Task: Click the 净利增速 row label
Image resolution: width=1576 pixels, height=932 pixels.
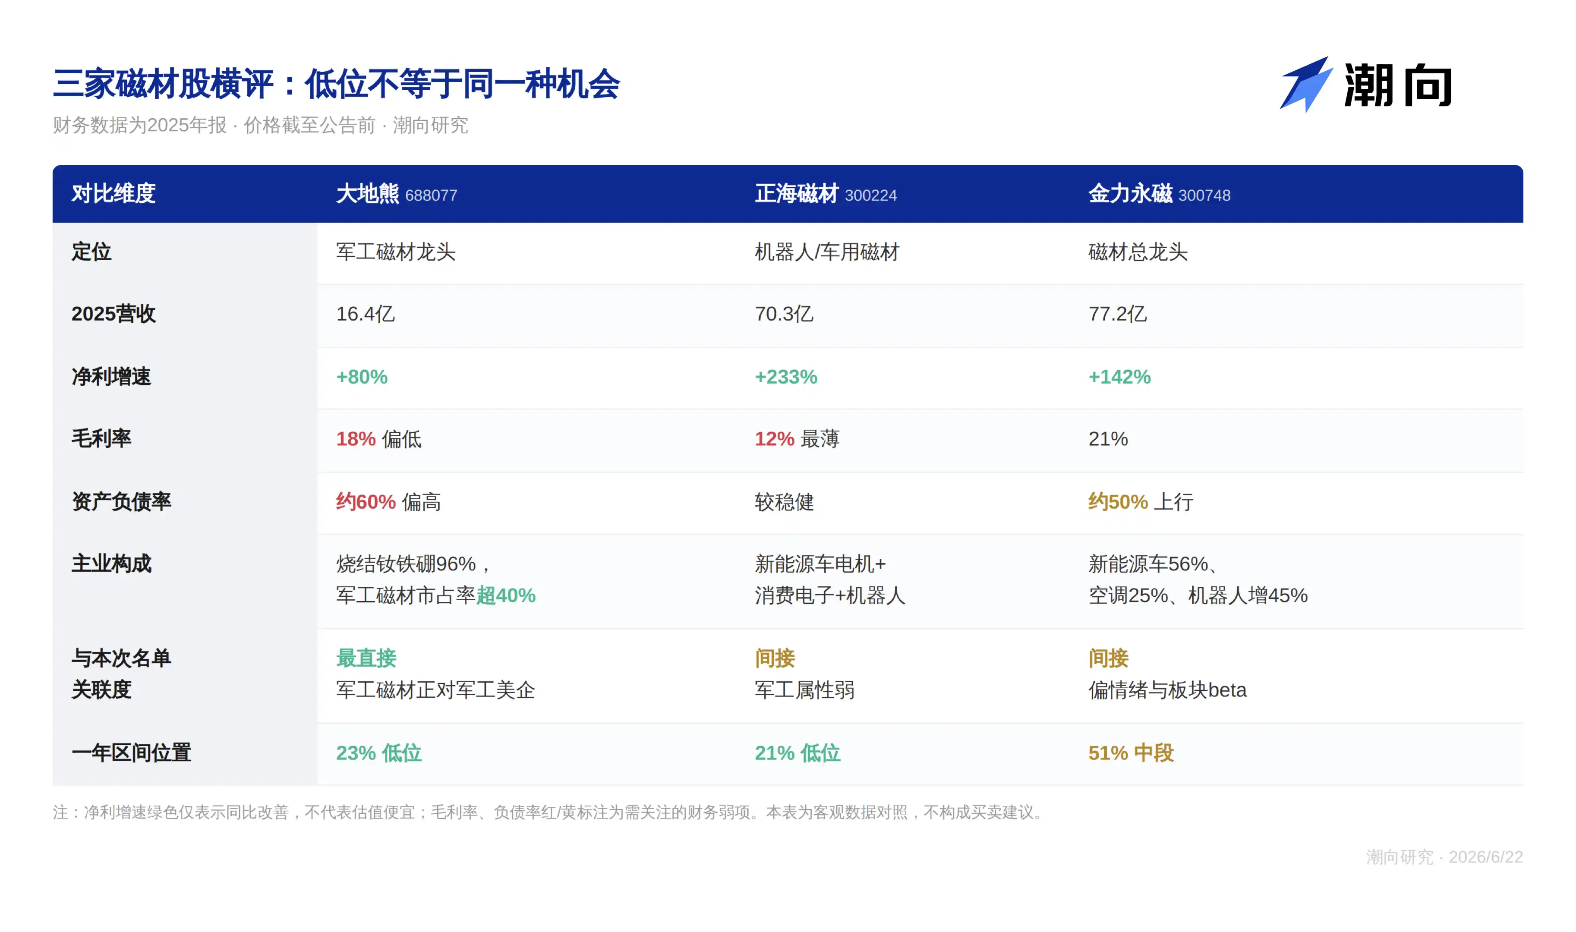Action: click(111, 377)
